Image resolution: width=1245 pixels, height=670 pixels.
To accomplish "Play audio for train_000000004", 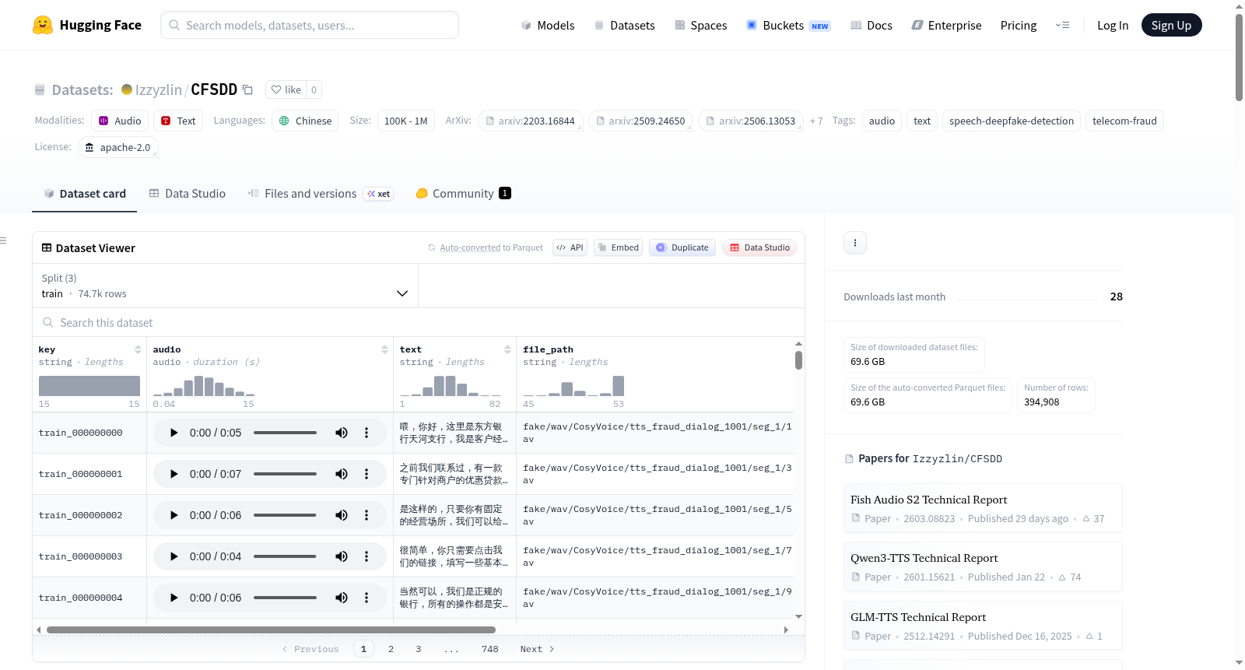I will click(x=174, y=598).
